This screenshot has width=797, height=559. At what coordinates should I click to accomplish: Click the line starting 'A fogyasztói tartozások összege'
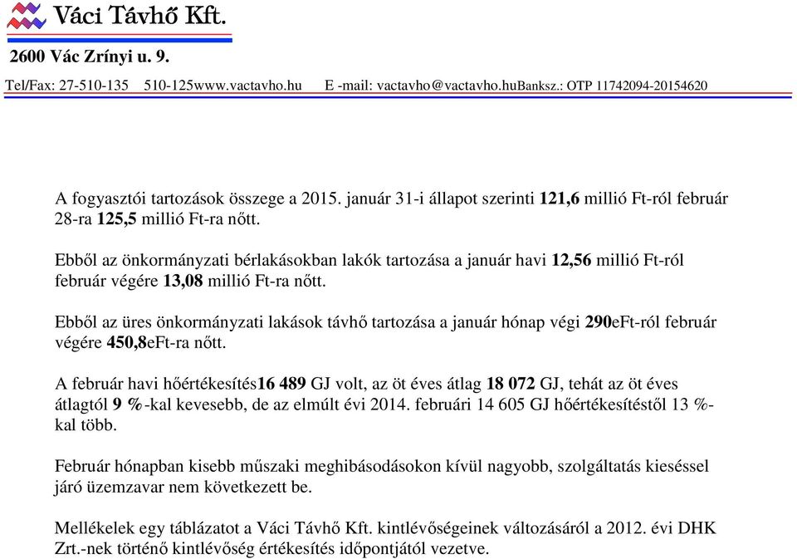[x=391, y=199]
